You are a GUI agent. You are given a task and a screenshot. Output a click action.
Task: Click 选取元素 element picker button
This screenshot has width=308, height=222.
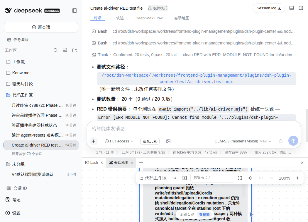tap(150, 141)
